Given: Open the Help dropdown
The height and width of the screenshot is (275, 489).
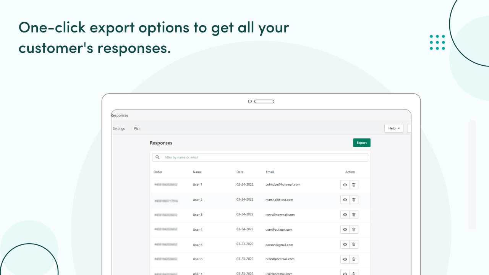Looking at the screenshot, I should coord(393,128).
